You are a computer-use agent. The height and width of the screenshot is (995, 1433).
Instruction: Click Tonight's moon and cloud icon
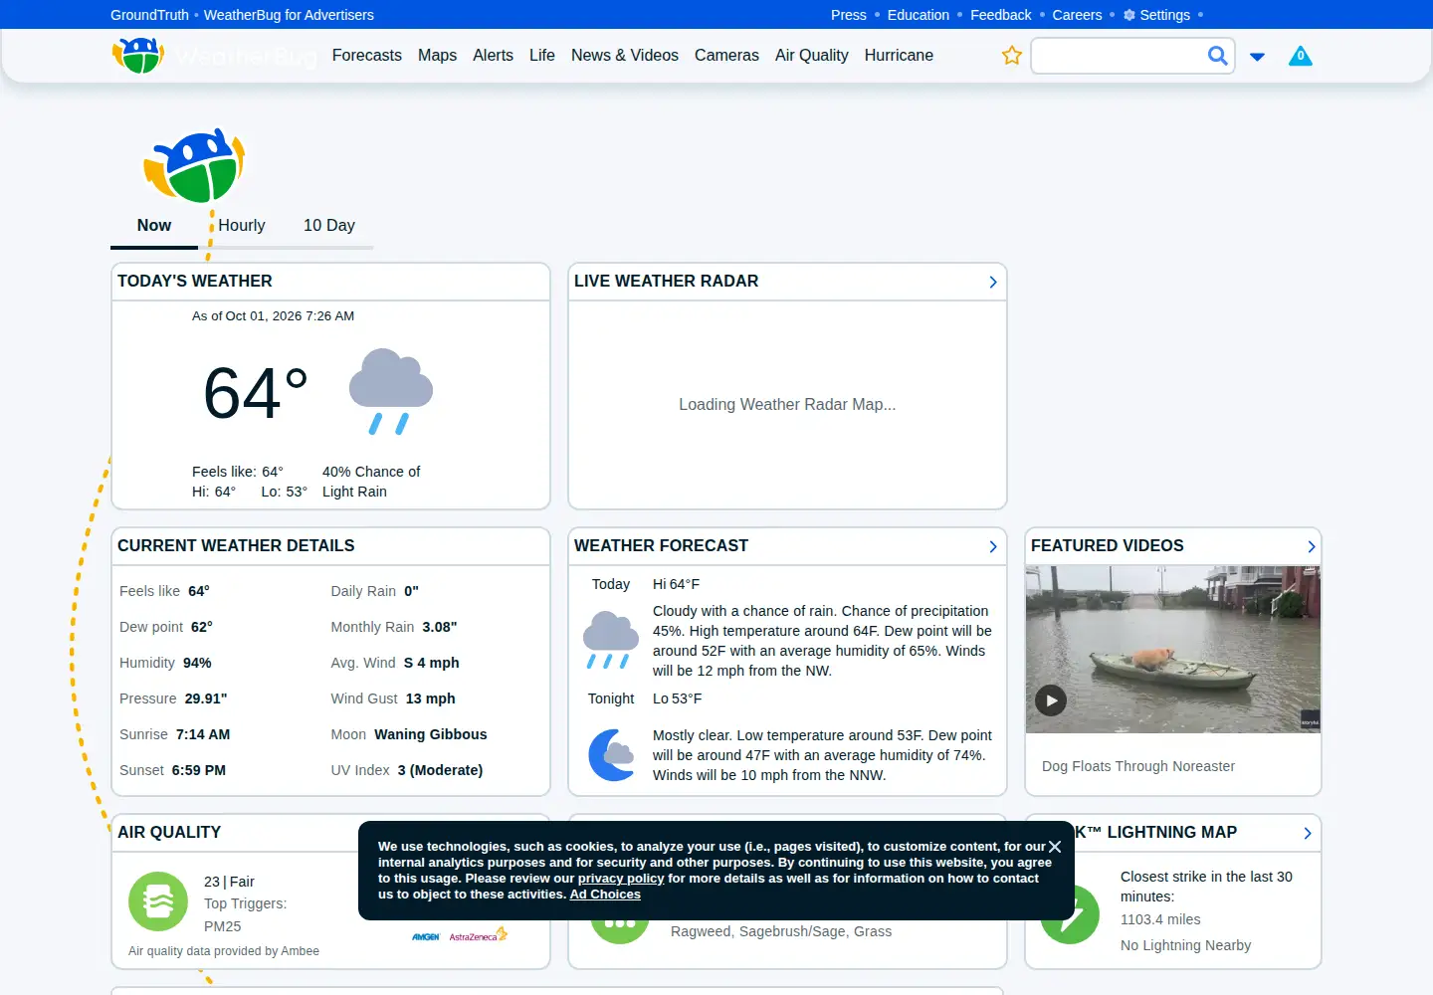(x=611, y=755)
